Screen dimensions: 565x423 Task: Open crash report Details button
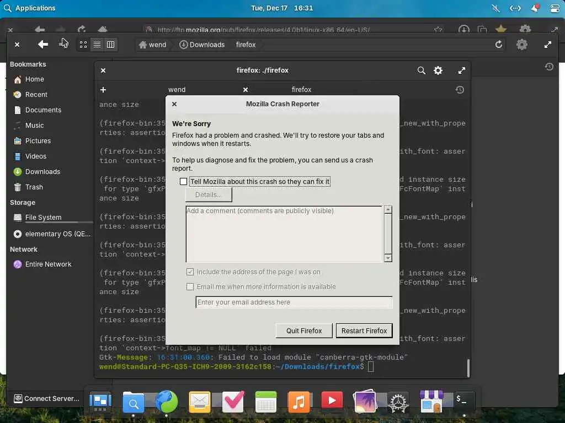[x=209, y=195]
